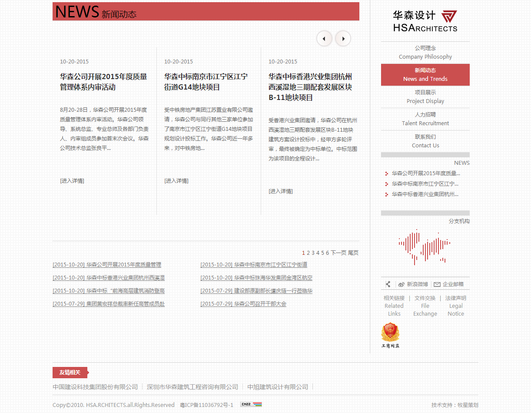Select News and Trends menu item
531x413 pixels.
[425, 75]
